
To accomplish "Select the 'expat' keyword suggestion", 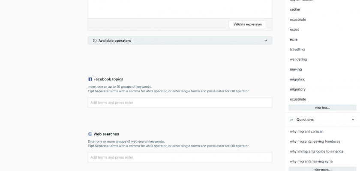I will coord(294,29).
